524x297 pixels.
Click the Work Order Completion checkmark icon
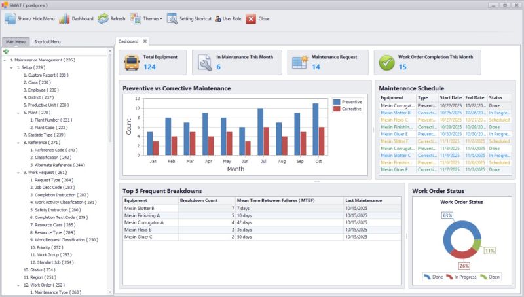[386, 63]
